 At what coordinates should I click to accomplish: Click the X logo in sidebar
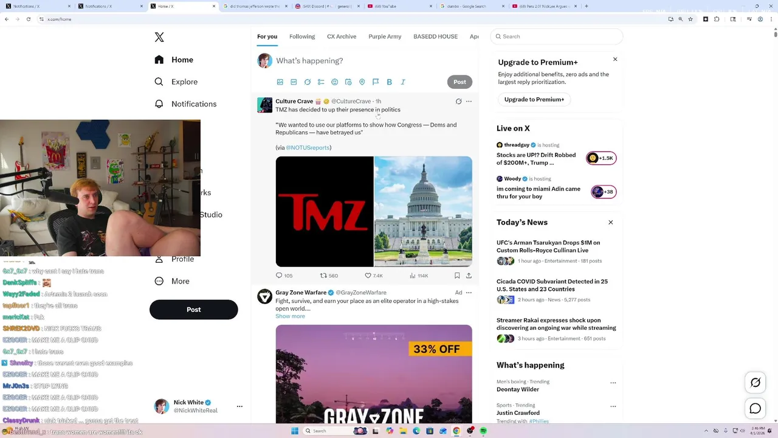point(159,37)
